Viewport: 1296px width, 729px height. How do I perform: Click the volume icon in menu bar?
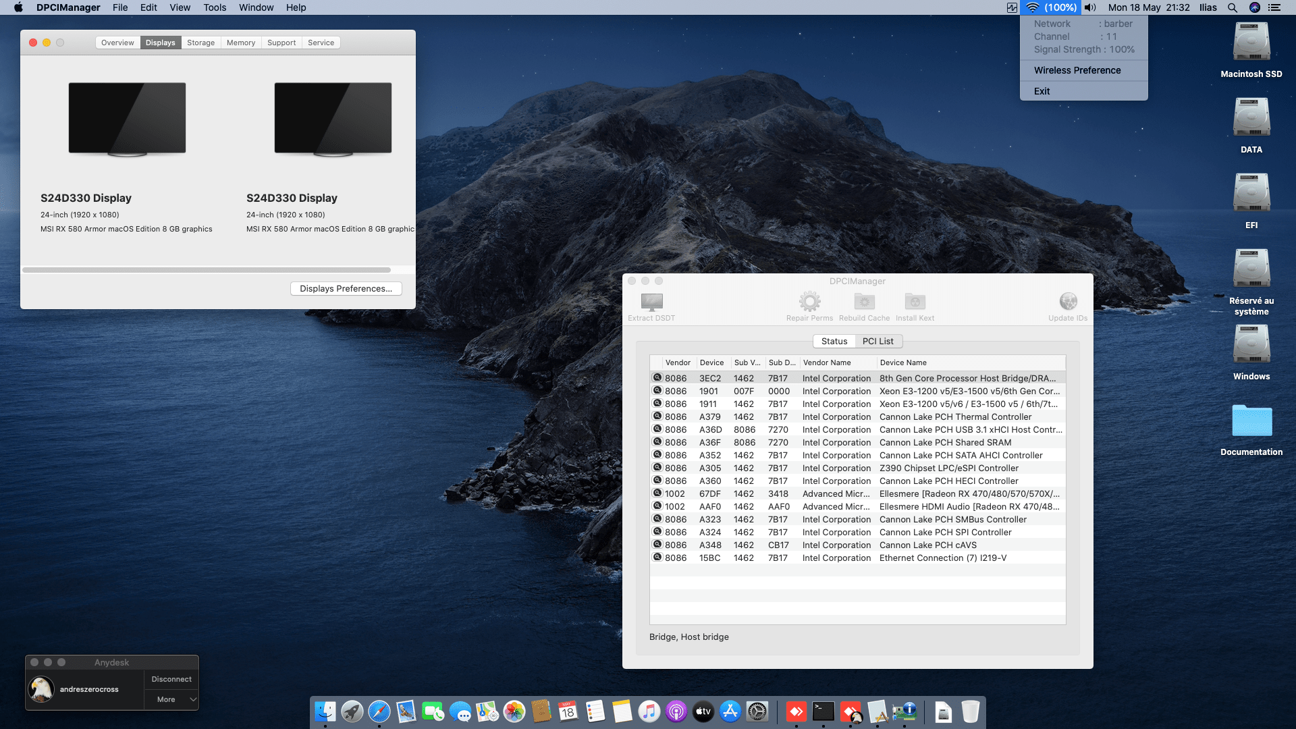pos(1090,7)
